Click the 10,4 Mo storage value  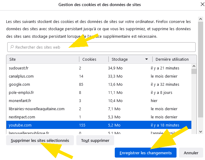pyautogui.click(x=115, y=101)
